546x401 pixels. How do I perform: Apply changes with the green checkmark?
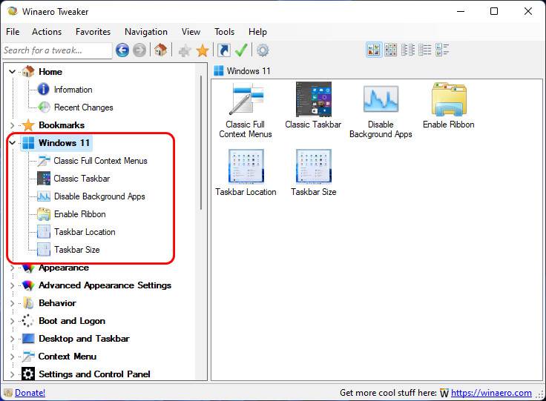[241, 50]
